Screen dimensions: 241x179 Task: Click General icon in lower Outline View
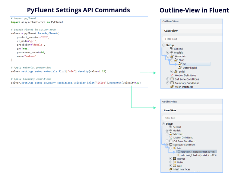(171, 127)
